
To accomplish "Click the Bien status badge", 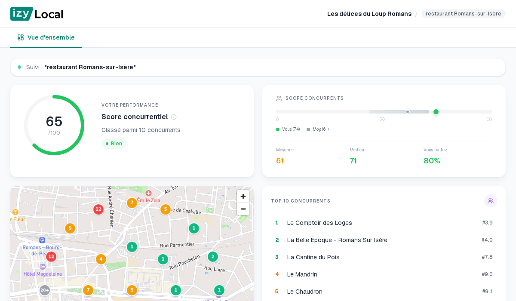I will tap(114, 144).
